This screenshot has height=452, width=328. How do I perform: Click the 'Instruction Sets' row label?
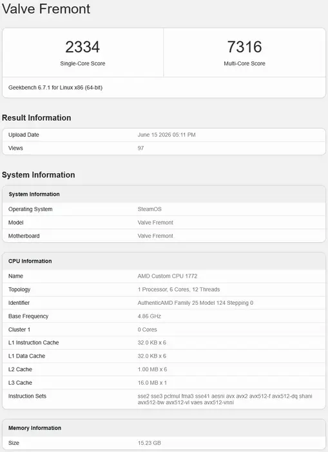(27, 396)
